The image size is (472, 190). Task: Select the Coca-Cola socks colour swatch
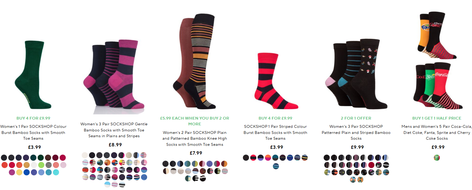[x=437, y=158]
